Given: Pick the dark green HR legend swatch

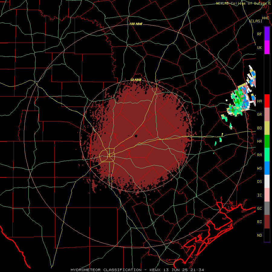Looking at the screenshot, I should [x=267, y=141].
